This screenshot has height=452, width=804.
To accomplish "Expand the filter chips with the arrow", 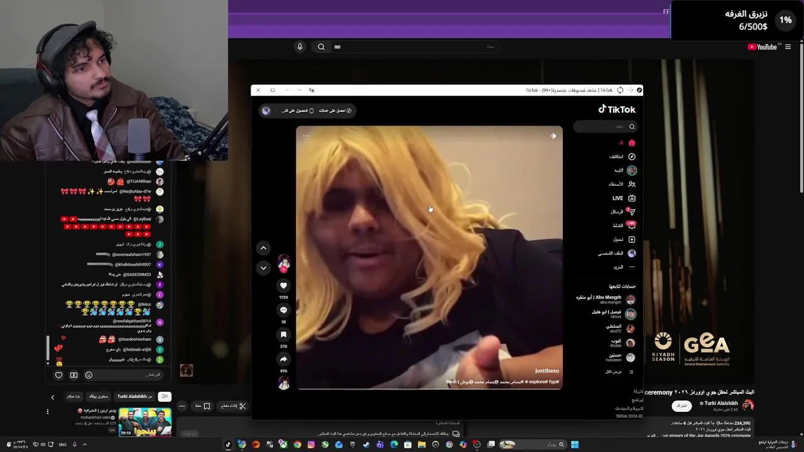I will click(x=52, y=397).
